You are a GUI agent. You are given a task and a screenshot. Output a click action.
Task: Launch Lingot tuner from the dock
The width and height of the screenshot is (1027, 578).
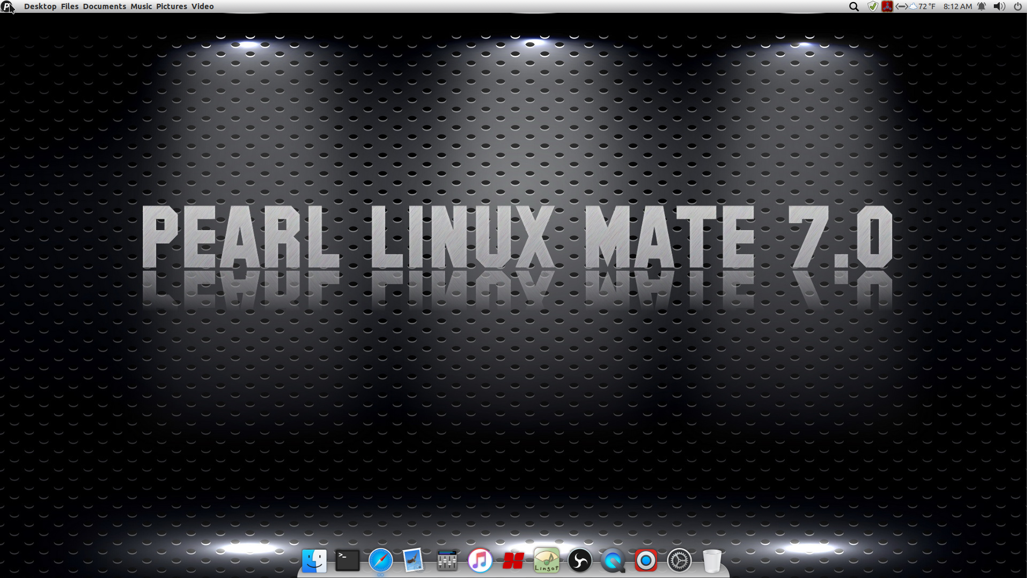(x=546, y=560)
